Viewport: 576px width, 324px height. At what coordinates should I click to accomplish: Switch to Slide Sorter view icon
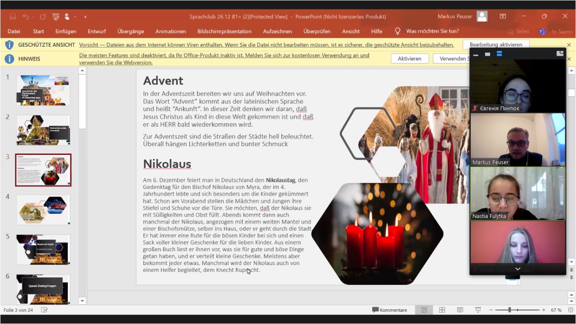tap(442, 310)
